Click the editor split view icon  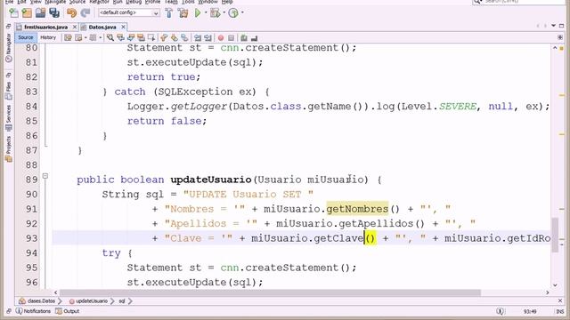pos(560,37)
